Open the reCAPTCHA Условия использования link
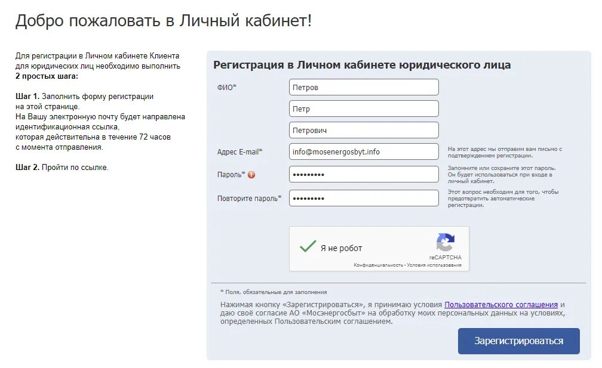Viewport: 602px width, 368px height. [x=434, y=265]
